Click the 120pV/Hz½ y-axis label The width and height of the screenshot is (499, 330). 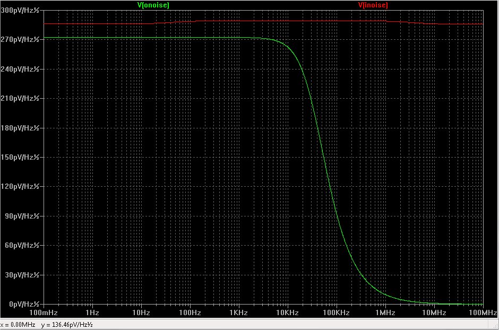pyautogui.click(x=20, y=186)
